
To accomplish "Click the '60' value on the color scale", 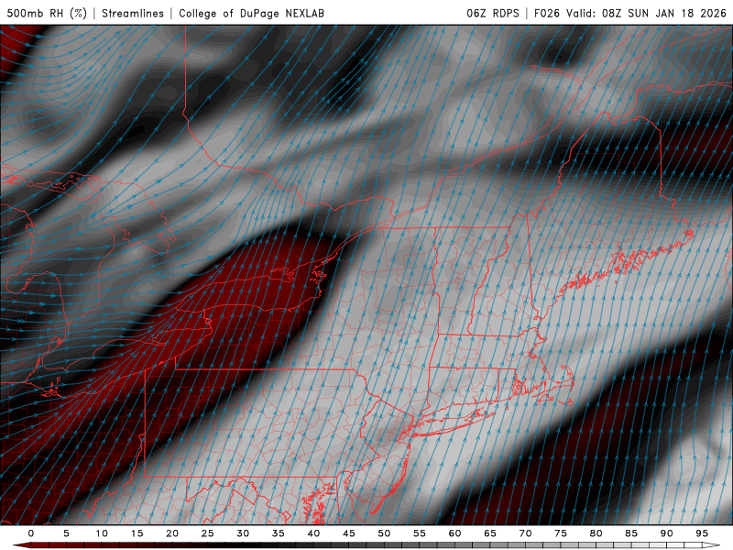I will point(454,533).
